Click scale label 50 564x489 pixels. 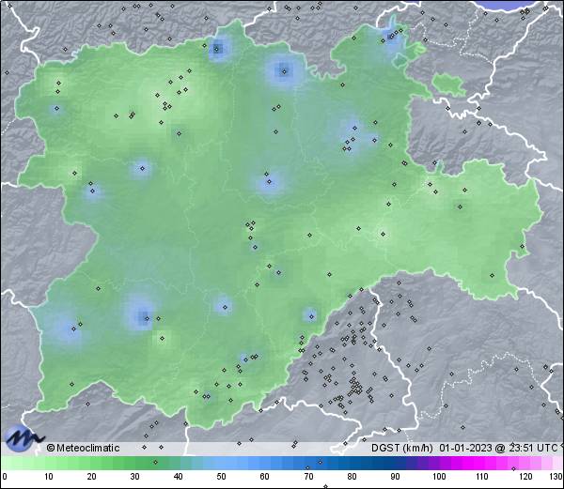pyautogui.click(x=221, y=477)
